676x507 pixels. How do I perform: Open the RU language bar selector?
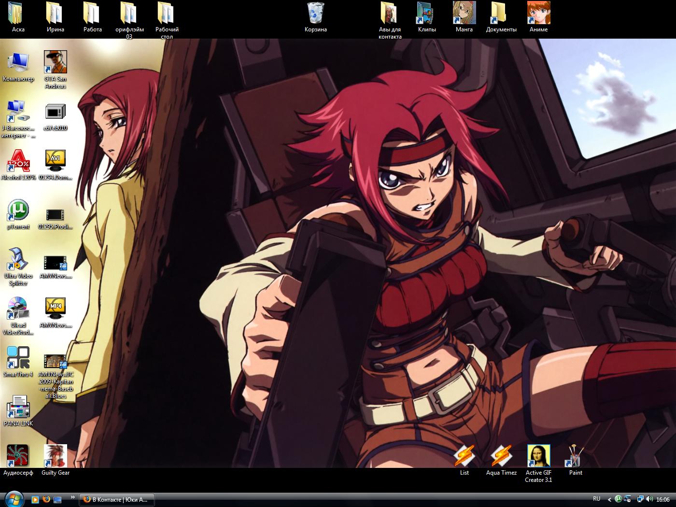[597, 499]
